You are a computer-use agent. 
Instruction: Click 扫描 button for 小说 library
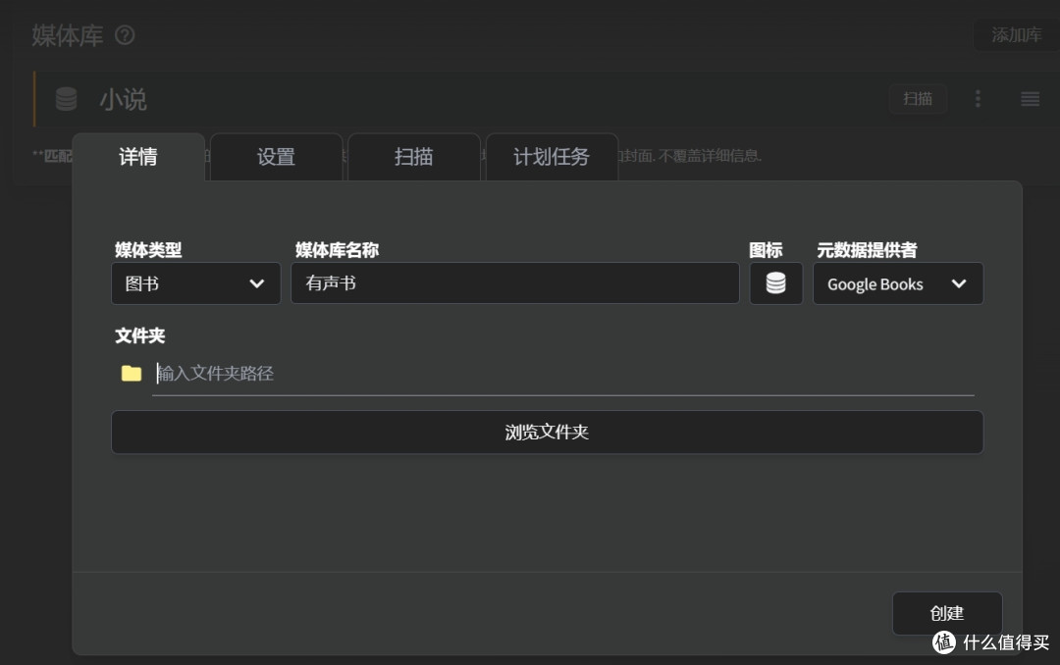[918, 99]
